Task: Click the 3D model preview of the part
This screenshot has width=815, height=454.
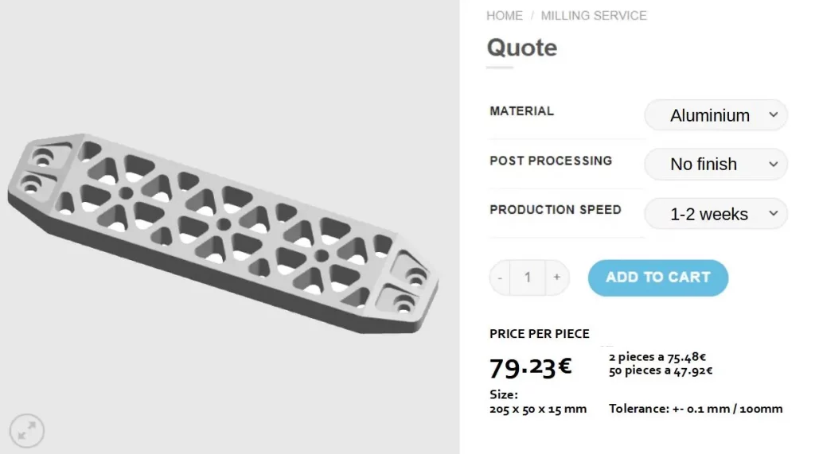Action: (x=223, y=231)
